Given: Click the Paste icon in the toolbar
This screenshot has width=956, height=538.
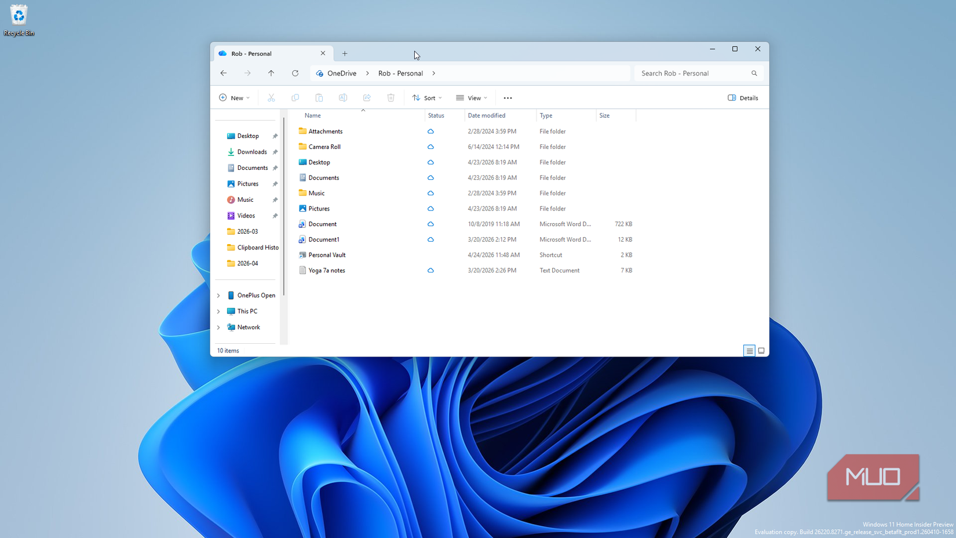Looking at the screenshot, I should (319, 97).
